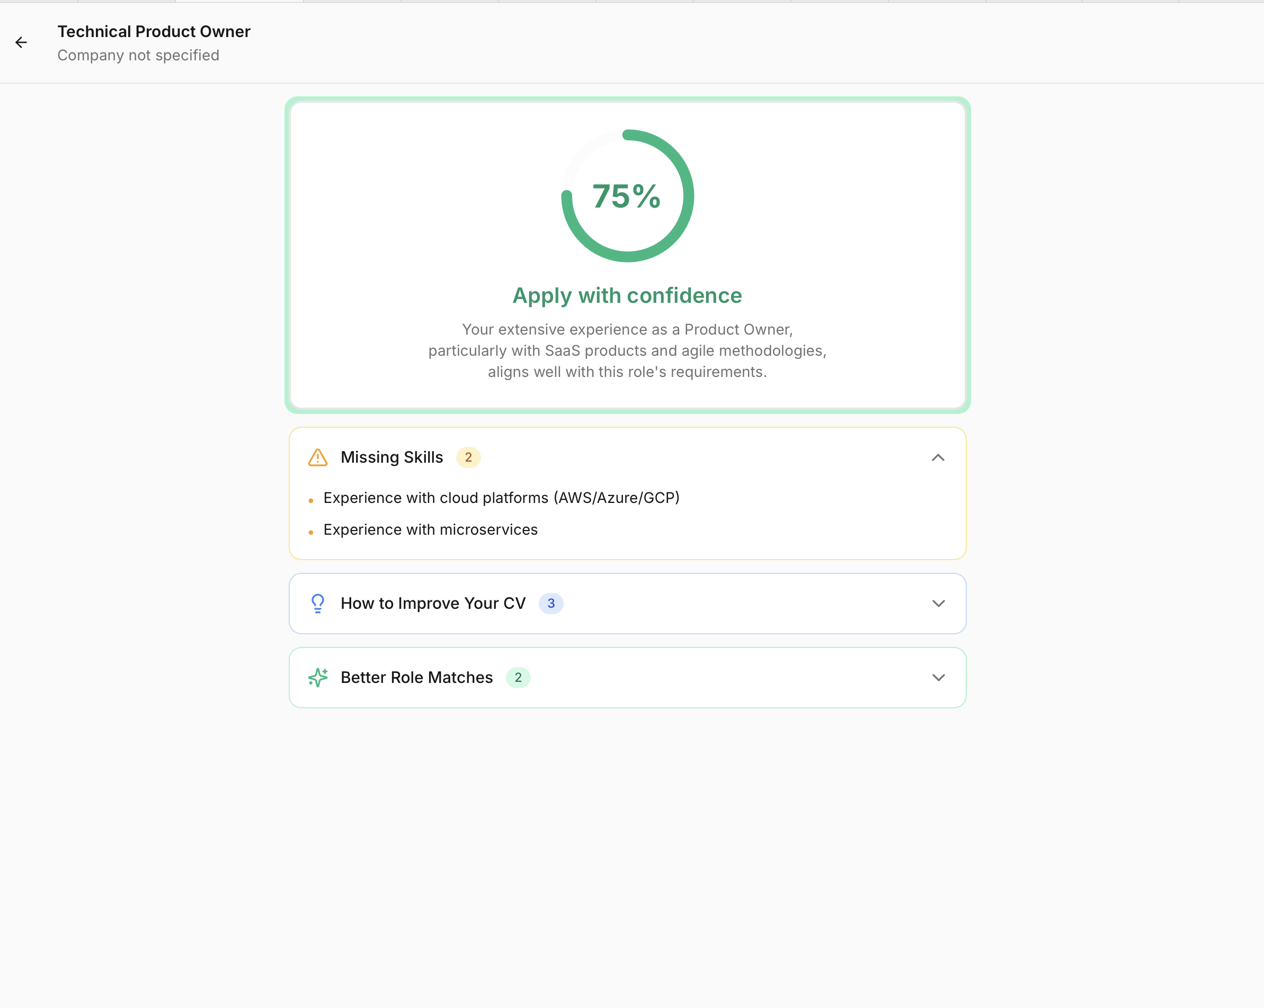The width and height of the screenshot is (1264, 1008).
Task: Click the Company not specified label
Action: (138, 55)
